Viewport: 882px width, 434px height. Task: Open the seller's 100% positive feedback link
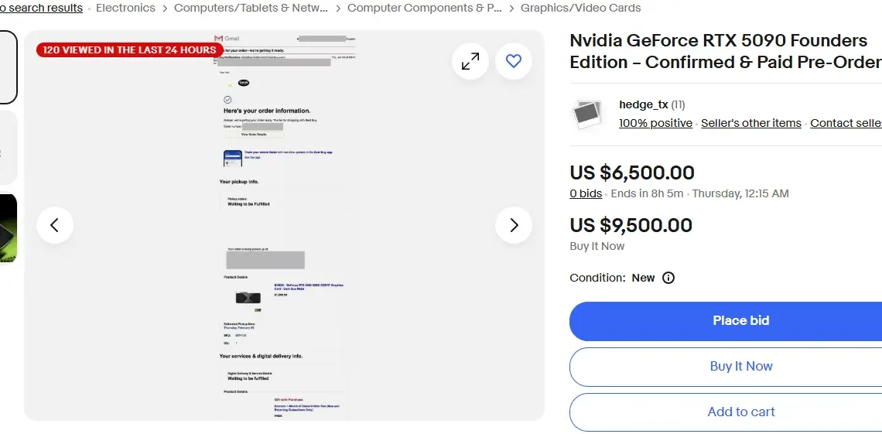click(x=655, y=123)
